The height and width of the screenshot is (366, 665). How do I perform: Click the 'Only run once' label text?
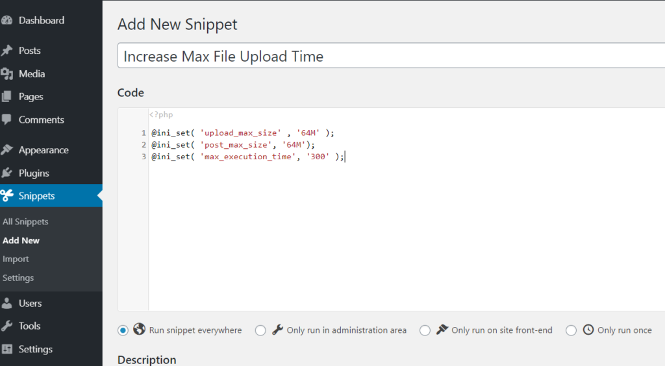tap(625, 330)
